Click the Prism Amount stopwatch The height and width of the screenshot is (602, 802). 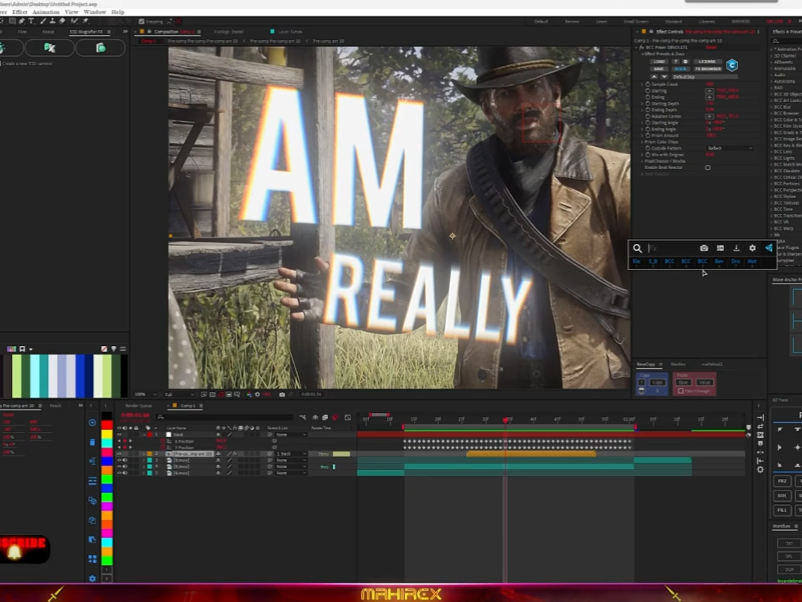point(648,135)
